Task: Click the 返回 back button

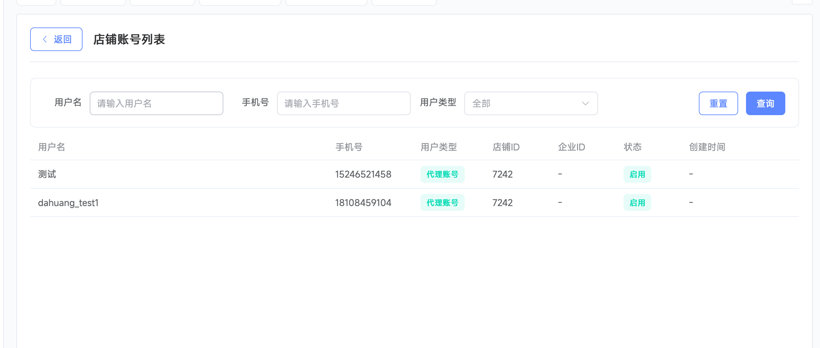Action: coord(56,39)
